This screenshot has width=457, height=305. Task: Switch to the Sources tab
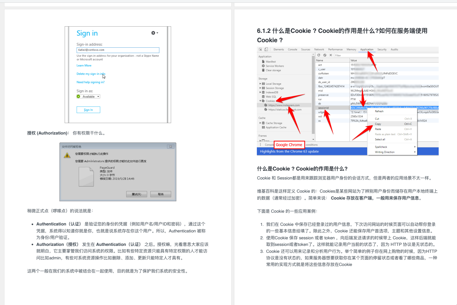pyautogui.click(x=306, y=49)
